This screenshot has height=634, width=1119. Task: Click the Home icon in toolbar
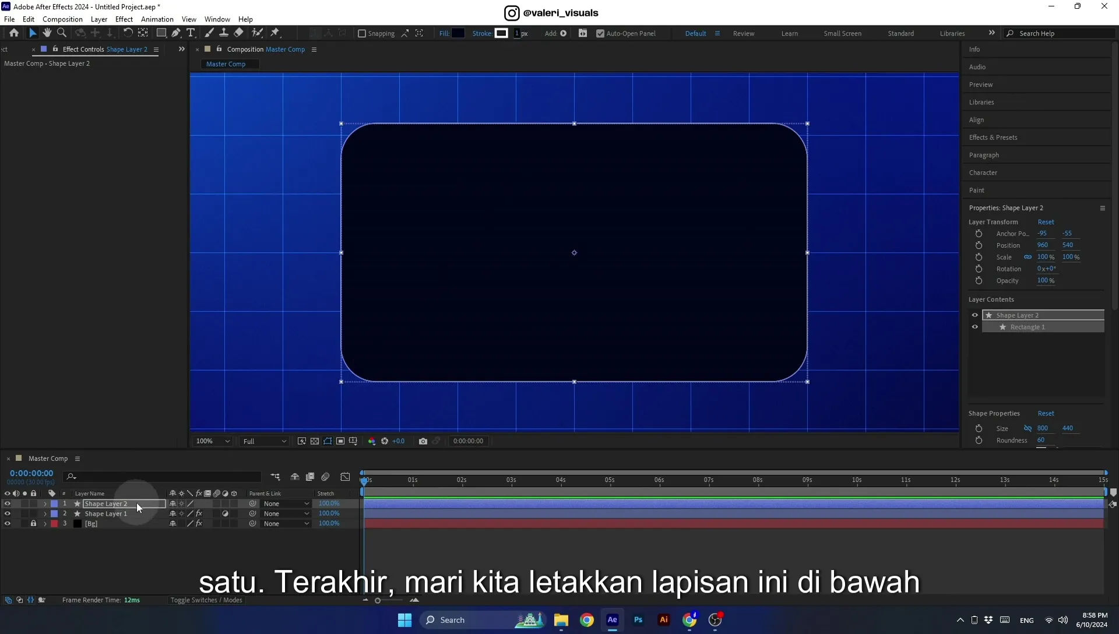14,33
